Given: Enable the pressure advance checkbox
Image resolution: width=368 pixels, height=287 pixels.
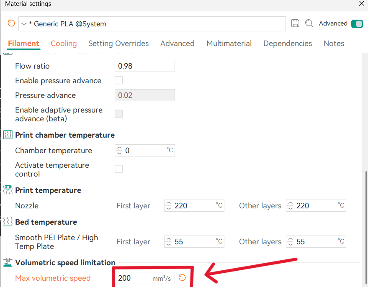Looking at the screenshot, I should click(119, 80).
